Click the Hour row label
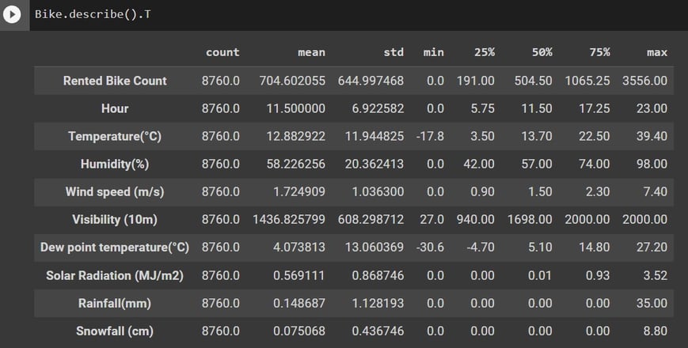This screenshot has width=688, height=348. coord(115,108)
